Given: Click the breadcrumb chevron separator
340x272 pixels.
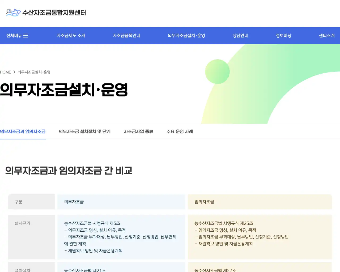Looking at the screenshot, I should pyautogui.click(x=14, y=72).
